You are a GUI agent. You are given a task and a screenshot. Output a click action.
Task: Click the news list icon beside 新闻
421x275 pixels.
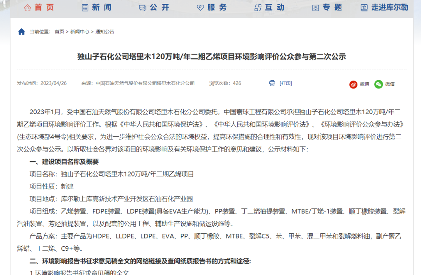click(85, 8)
